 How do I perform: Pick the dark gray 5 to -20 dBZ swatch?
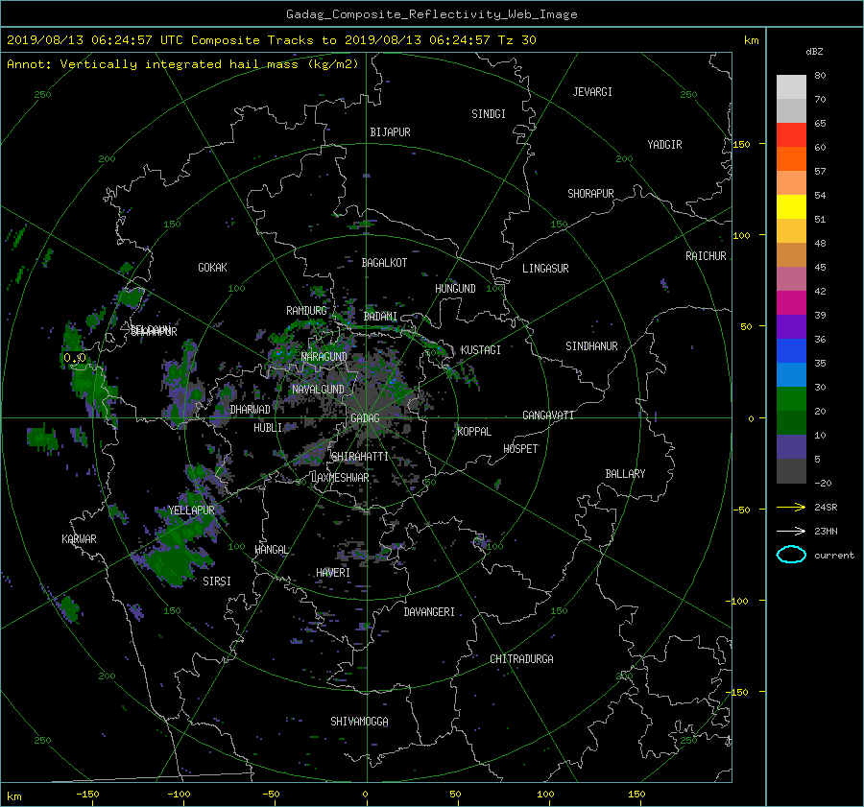tap(791, 470)
